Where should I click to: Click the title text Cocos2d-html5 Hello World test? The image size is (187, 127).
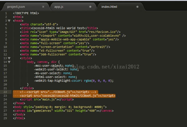pos(58,28)
